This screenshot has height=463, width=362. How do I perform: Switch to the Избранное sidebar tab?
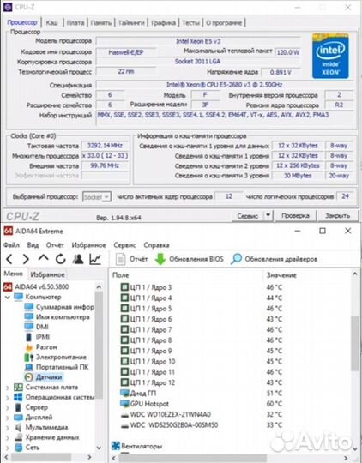tap(47, 274)
